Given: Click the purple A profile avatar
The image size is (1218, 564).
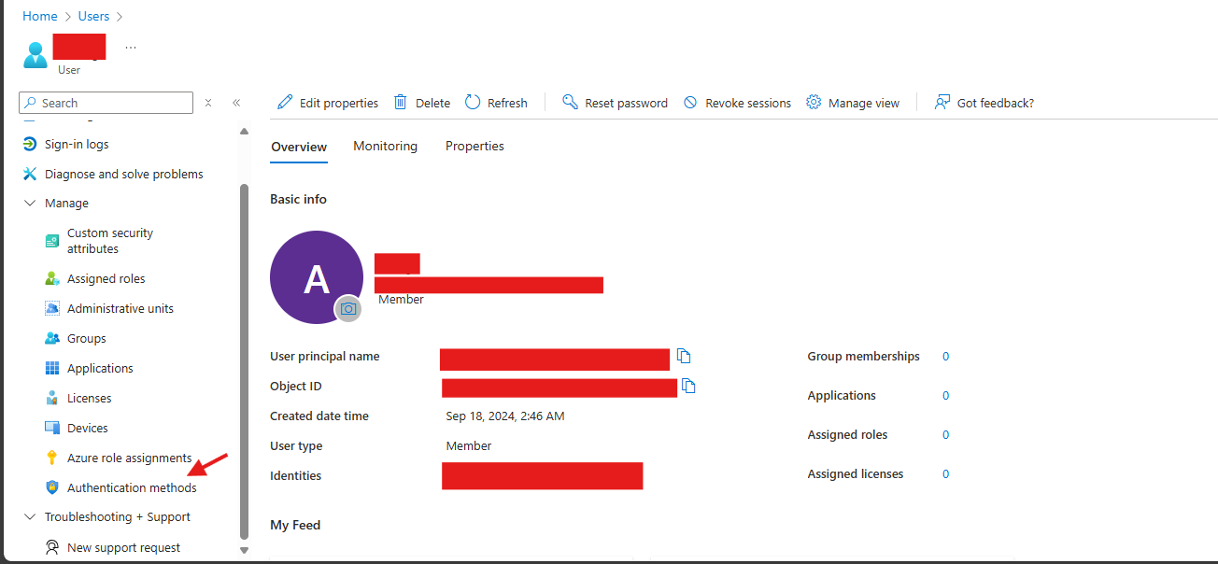Looking at the screenshot, I should [x=317, y=277].
